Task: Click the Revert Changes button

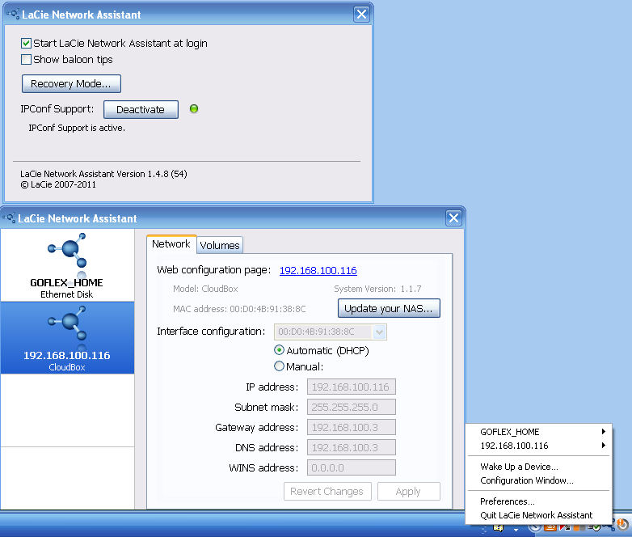Action: pyautogui.click(x=327, y=492)
